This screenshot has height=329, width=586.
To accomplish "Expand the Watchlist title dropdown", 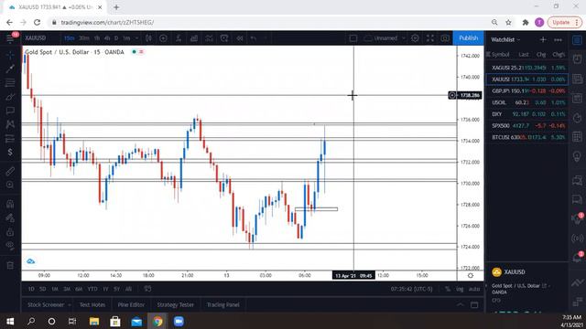I will (505, 39).
